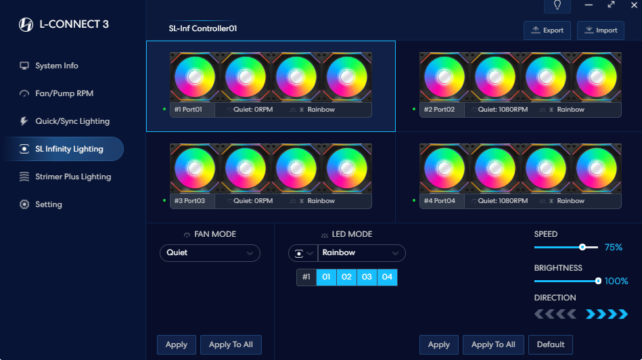The width and height of the screenshot is (642, 360).
Task: Click the Quick/Sync Lighting bolt icon
Action: [24, 121]
